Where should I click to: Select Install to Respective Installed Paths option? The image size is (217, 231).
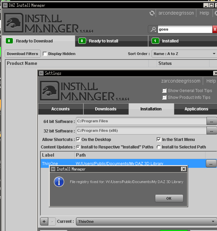pos(78,147)
